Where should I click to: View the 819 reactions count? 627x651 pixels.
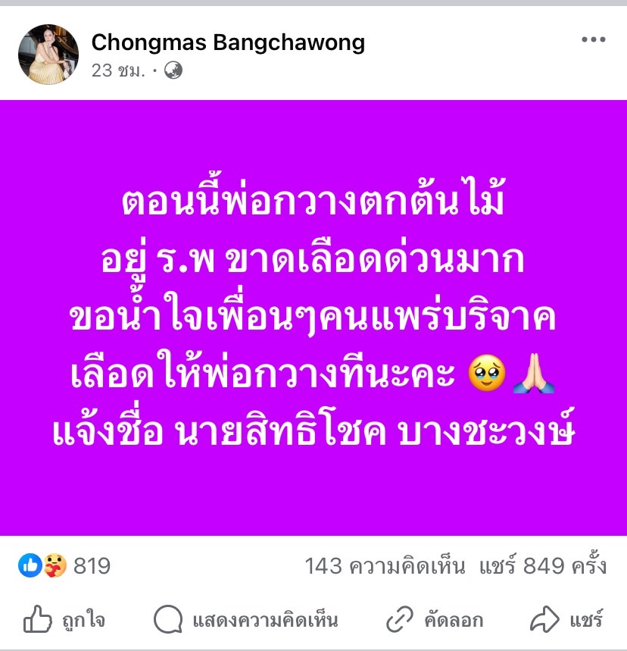pos(92,566)
